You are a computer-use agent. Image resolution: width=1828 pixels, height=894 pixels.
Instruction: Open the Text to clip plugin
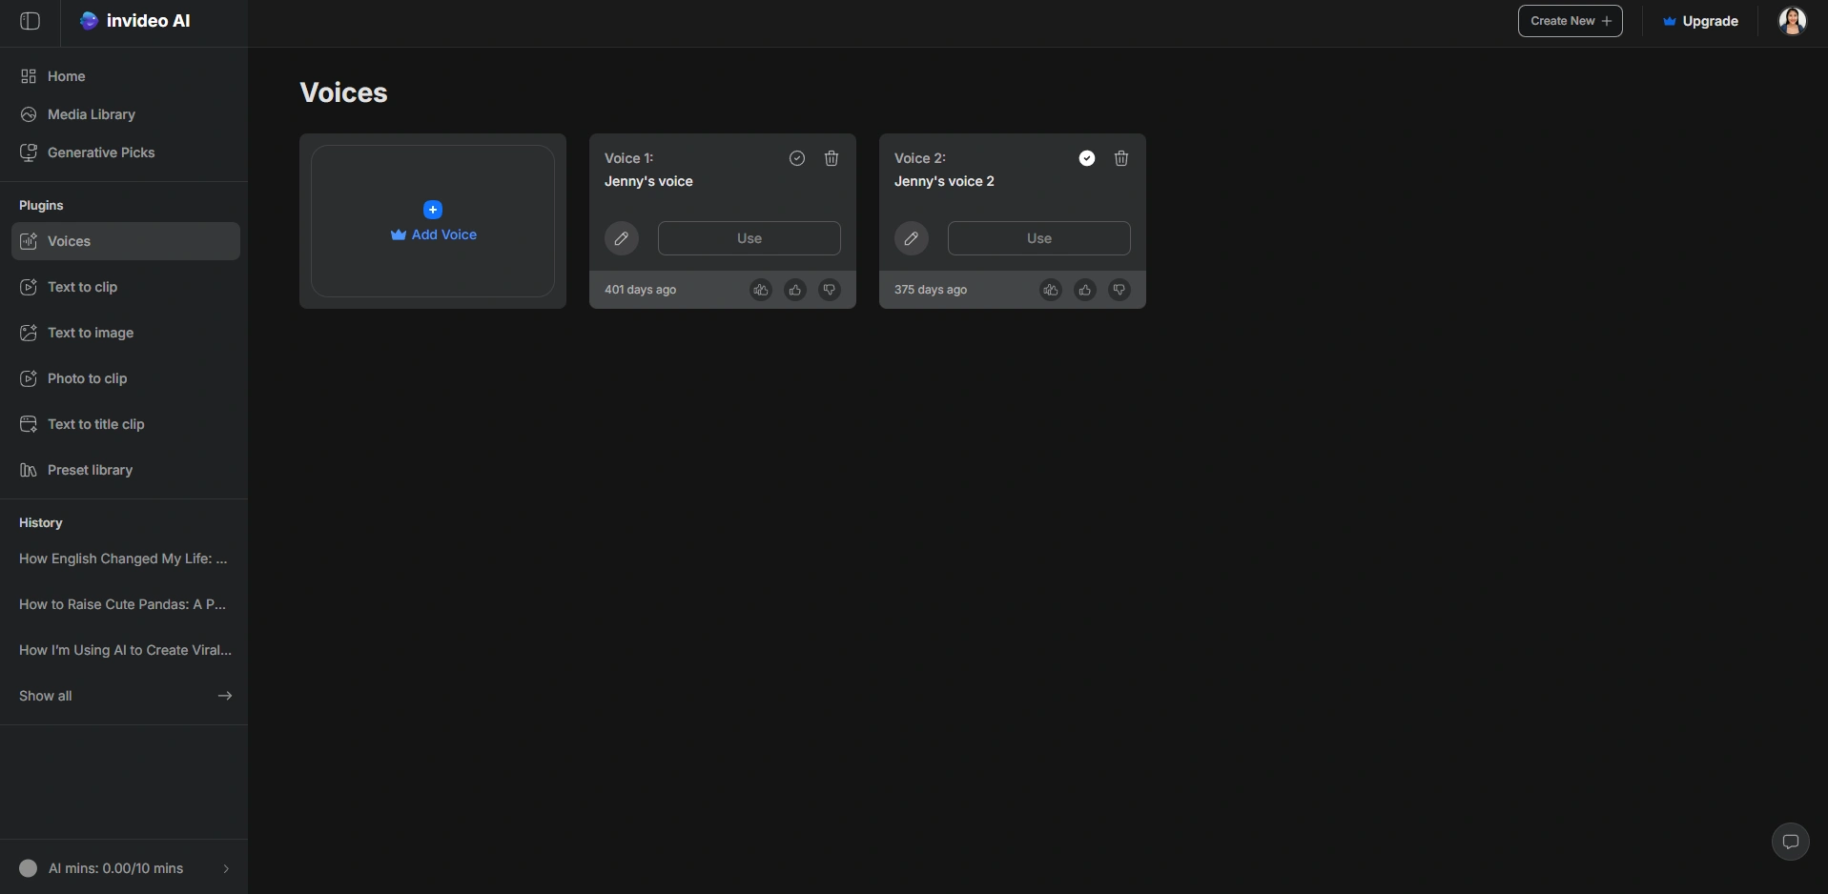coord(125,287)
